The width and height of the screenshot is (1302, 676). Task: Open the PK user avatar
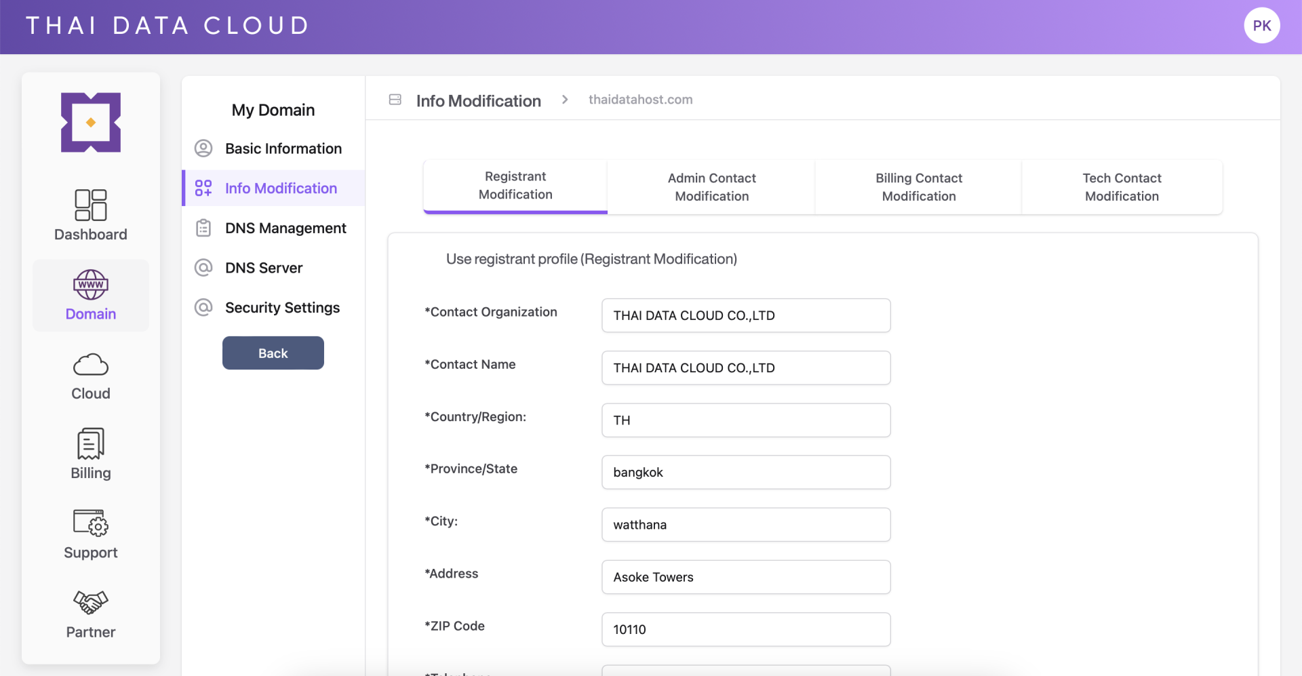[x=1262, y=25]
